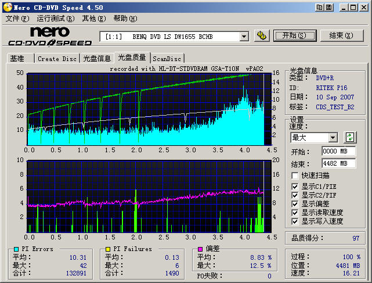Click the PO失败 value 0
This screenshot has width=372, height=283.
click(269, 276)
